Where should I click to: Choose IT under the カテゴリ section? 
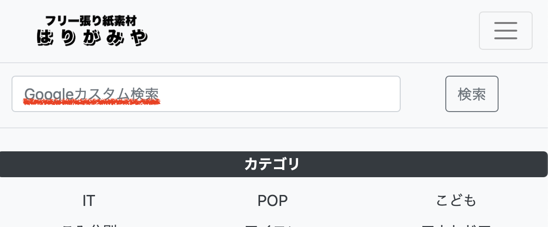(89, 201)
